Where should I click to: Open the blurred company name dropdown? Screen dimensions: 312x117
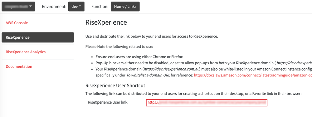point(18,7)
